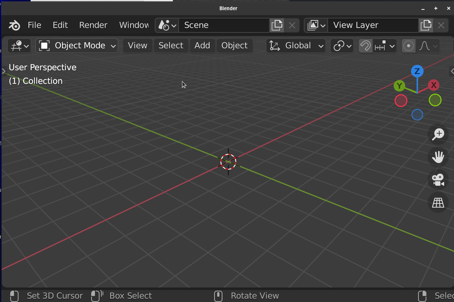Click the Z axis on navigation gizmo
This screenshot has width=454, height=302.
(x=417, y=71)
